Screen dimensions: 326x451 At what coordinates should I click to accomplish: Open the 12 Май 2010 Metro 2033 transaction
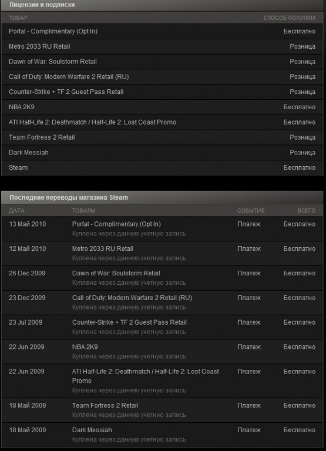pos(162,254)
